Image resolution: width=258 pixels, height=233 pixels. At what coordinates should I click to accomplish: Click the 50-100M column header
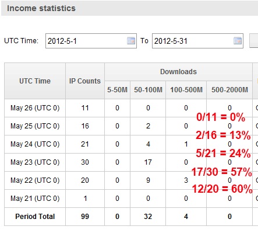point(148,90)
